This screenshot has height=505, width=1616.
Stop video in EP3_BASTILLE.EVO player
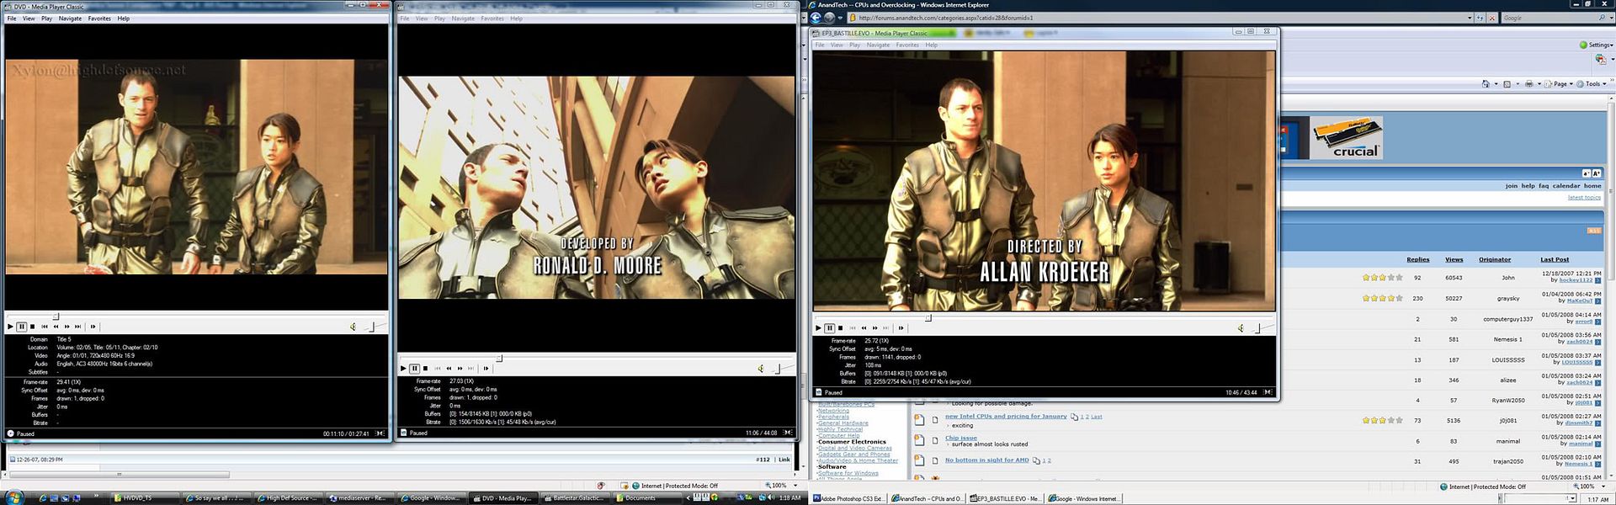pos(840,328)
